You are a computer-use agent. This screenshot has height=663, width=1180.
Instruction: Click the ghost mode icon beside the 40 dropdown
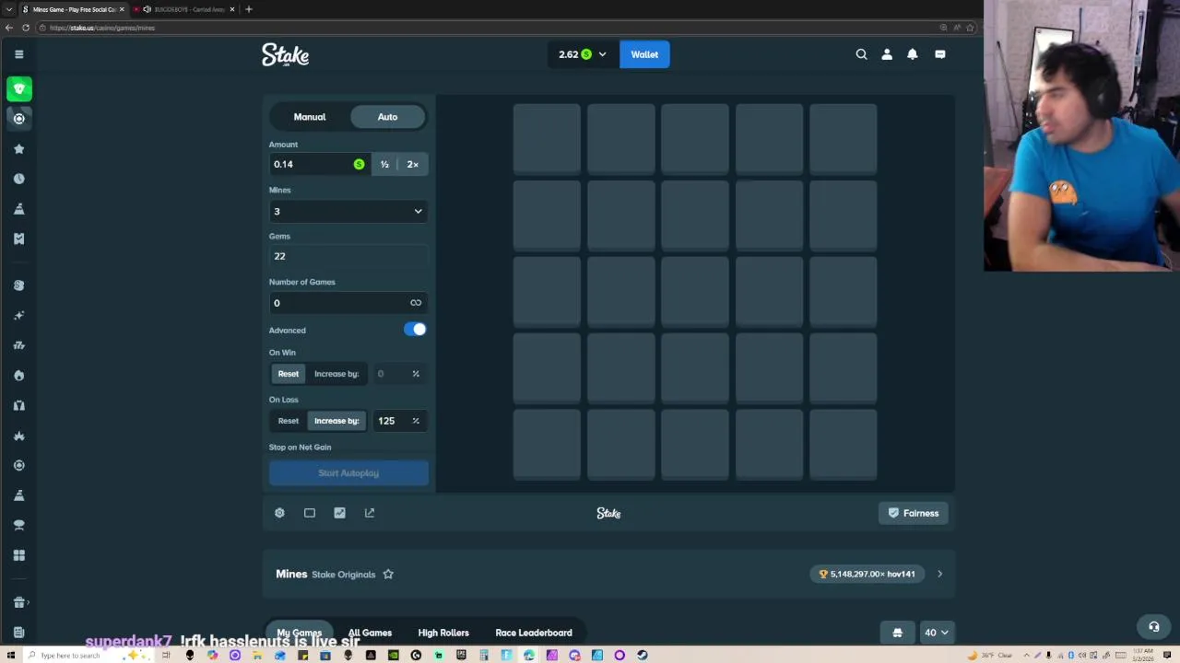click(897, 633)
